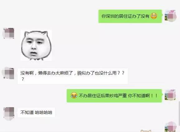The height and width of the screenshot is (132, 180).
Task: Tap the laughing-crying emoji in green message
Action: 74,95
